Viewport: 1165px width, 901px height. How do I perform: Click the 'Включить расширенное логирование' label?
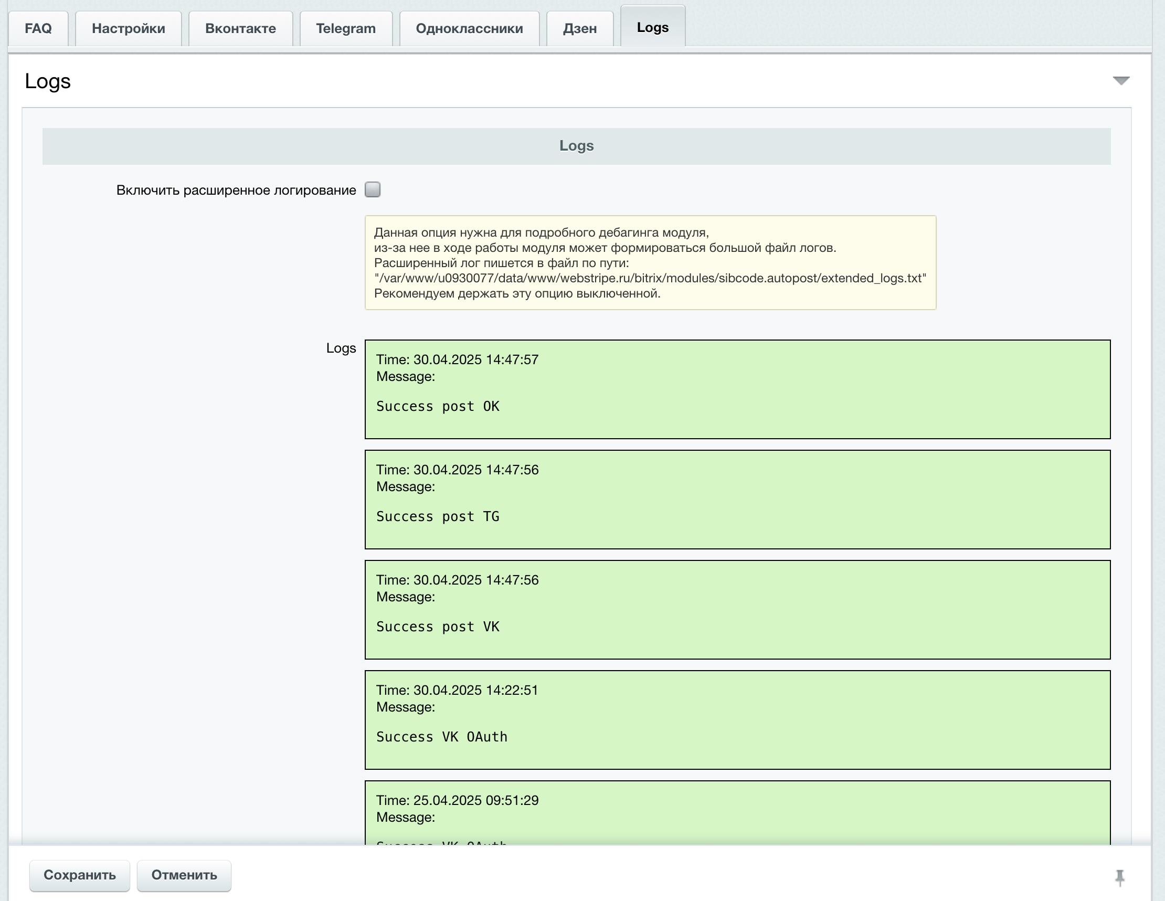pos(236,190)
